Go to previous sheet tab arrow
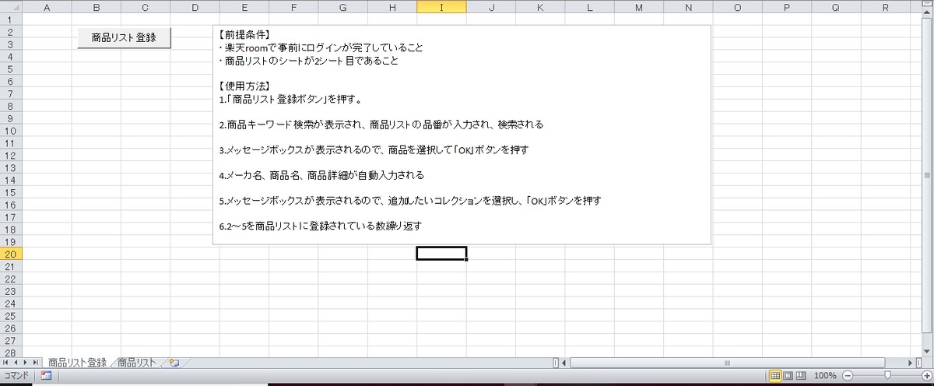The width and height of the screenshot is (934, 386). 16,363
